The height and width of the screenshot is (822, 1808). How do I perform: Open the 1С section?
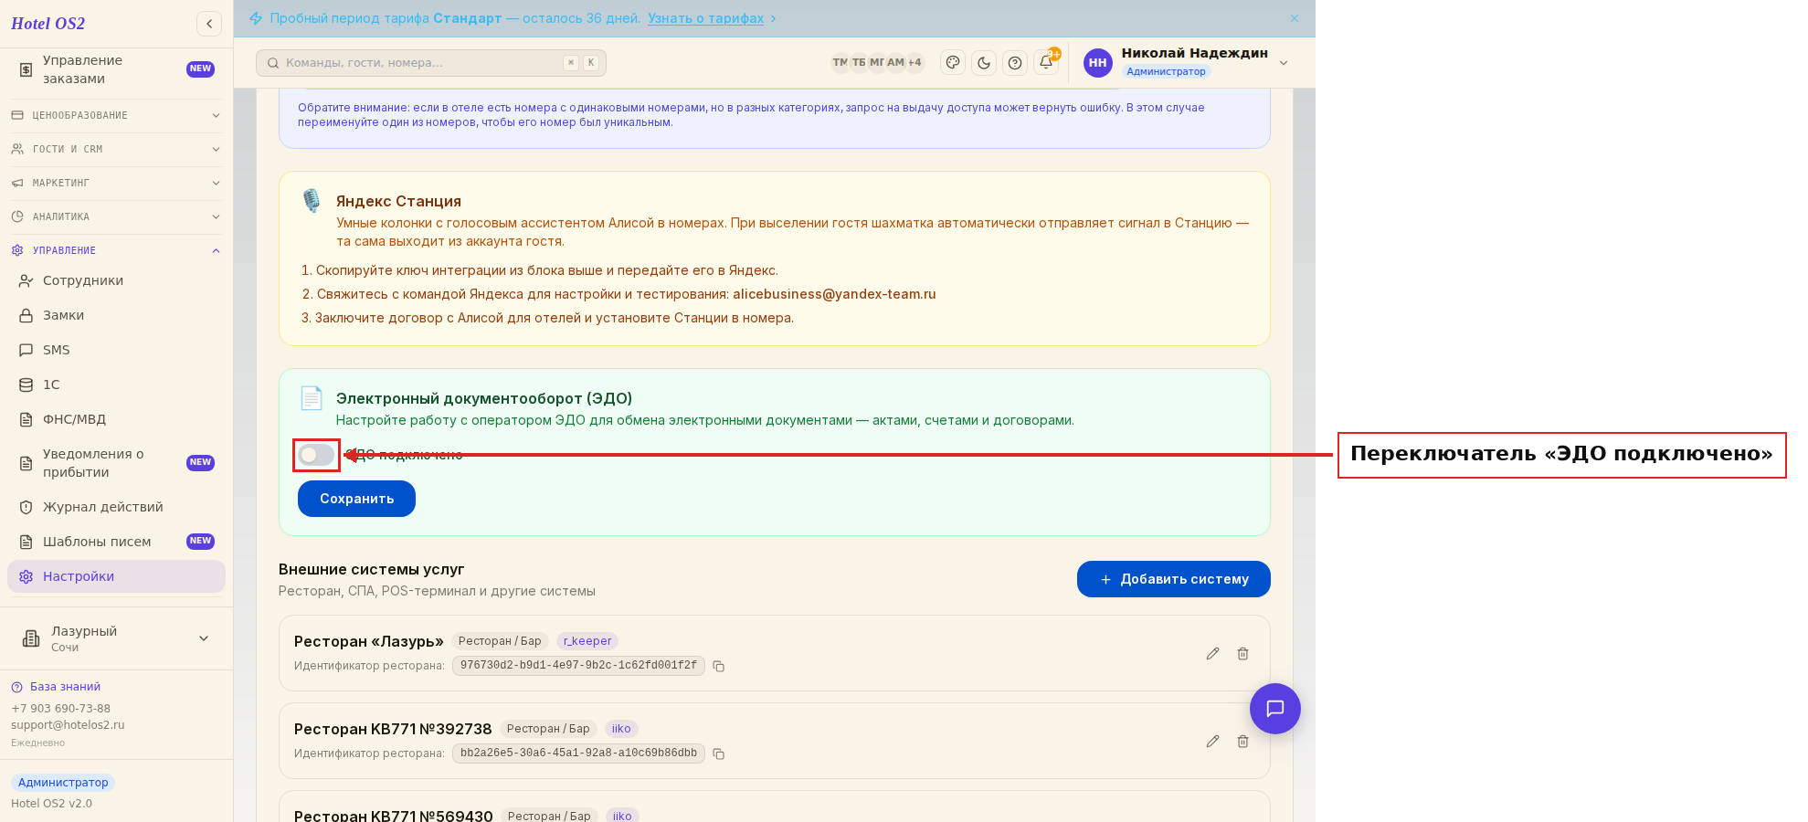[116, 385]
